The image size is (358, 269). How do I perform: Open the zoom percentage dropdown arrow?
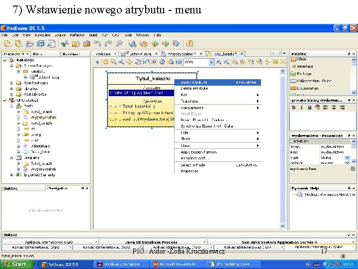pos(211,62)
